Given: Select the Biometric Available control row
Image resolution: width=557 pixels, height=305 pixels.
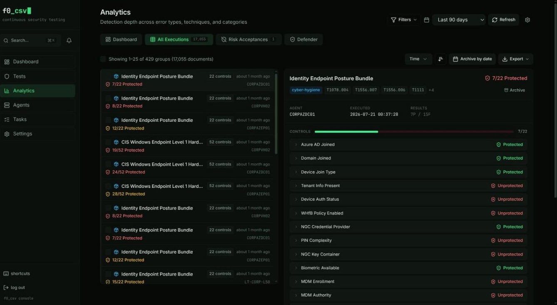Looking at the screenshot, I should click(408, 268).
